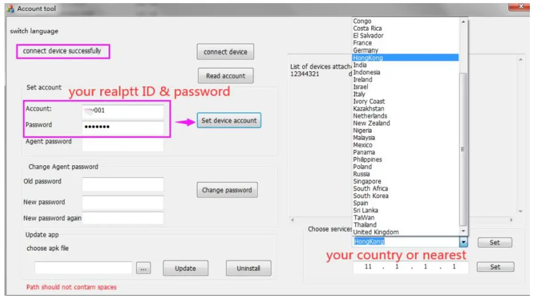Click Set device account button
This screenshot has width=533, height=297.
click(229, 120)
